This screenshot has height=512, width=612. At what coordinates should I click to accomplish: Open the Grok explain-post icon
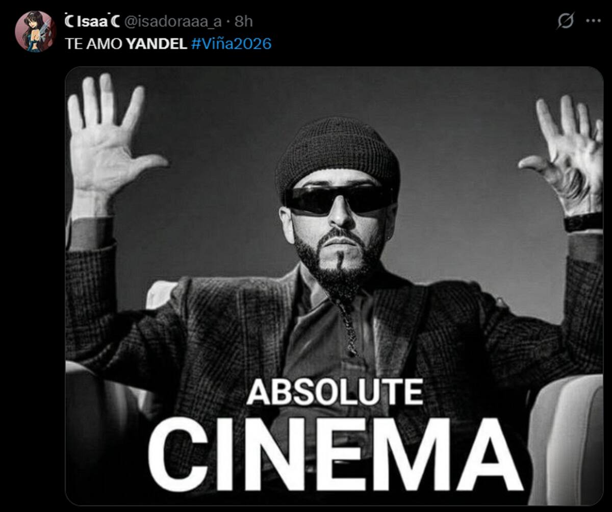click(x=565, y=21)
